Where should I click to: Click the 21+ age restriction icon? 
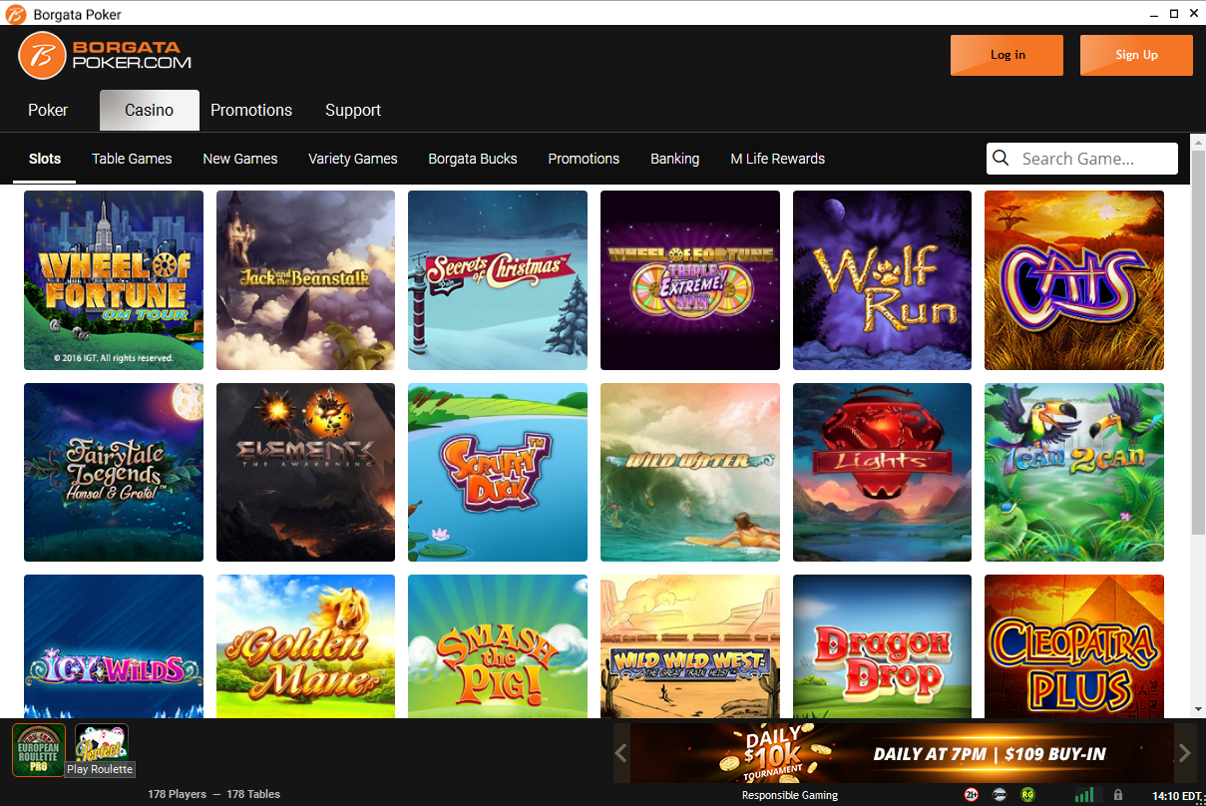pos(971,795)
